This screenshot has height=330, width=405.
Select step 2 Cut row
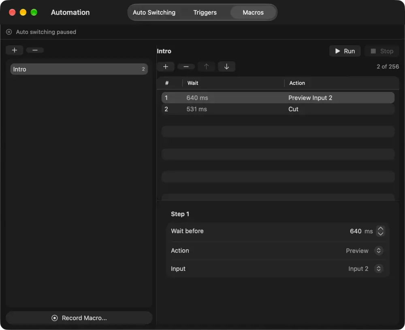[x=278, y=109]
